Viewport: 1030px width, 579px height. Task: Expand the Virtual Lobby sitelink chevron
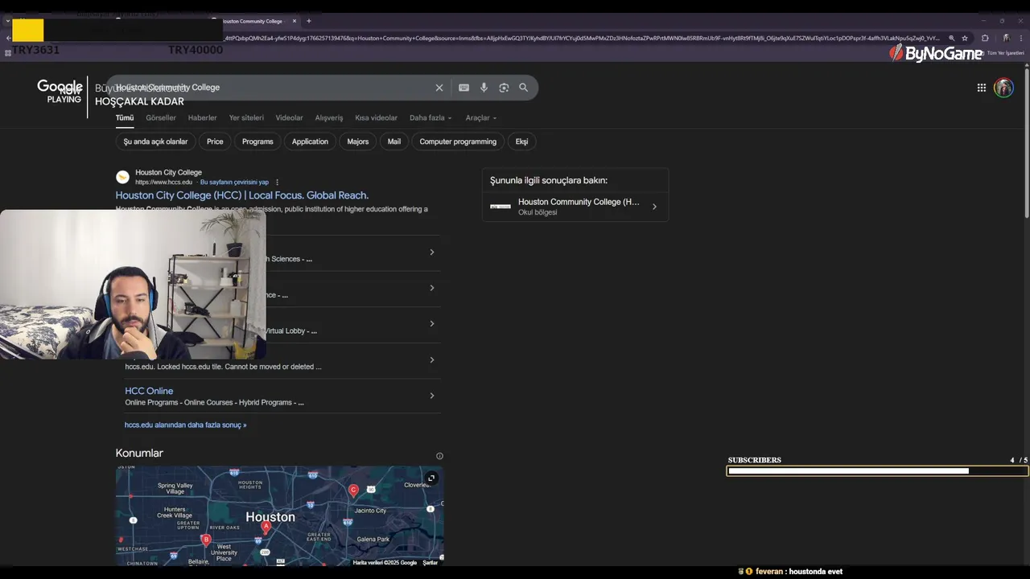click(x=432, y=323)
